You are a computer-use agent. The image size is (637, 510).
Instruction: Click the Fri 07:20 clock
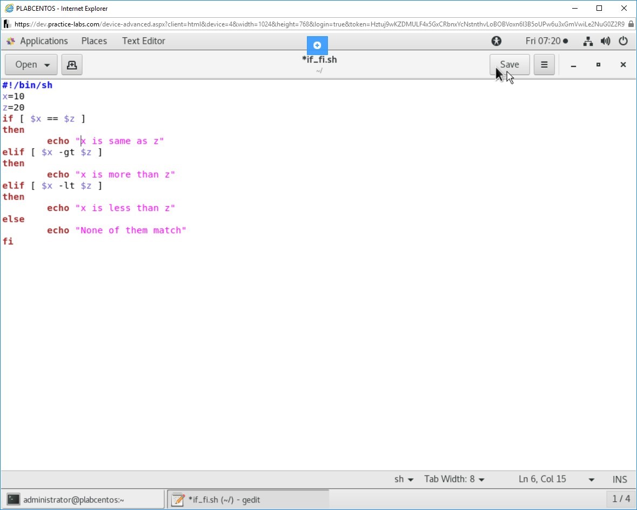(x=546, y=41)
